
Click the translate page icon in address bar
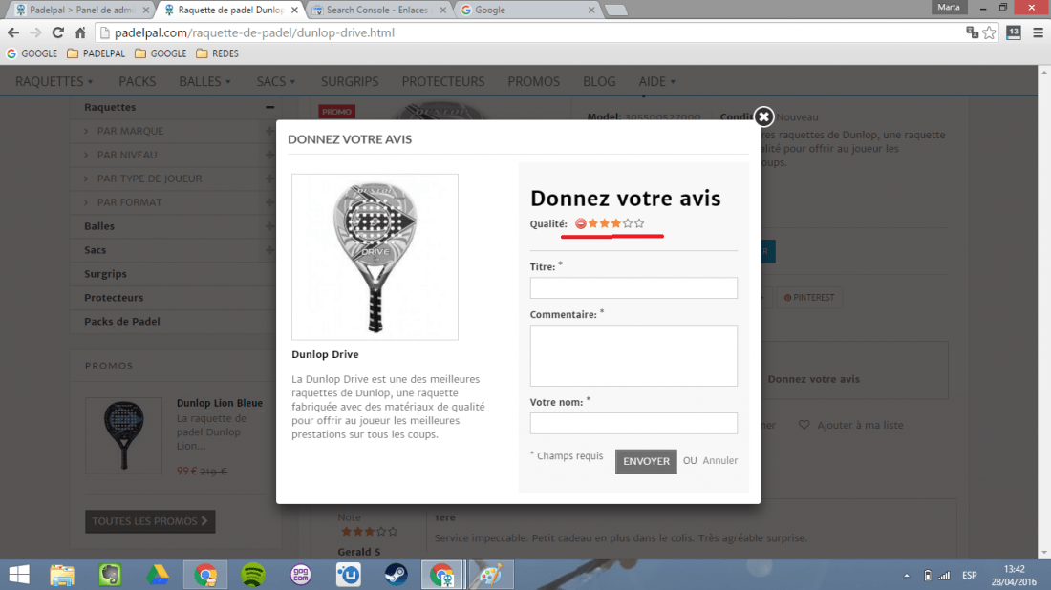point(972,32)
